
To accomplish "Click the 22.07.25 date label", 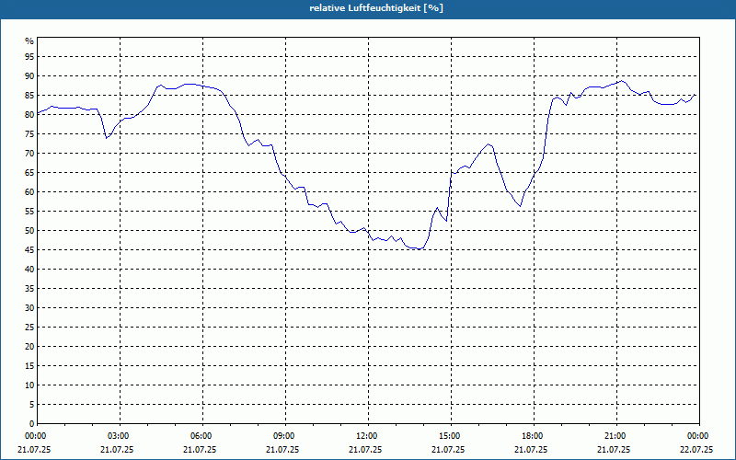I will click(x=696, y=450).
